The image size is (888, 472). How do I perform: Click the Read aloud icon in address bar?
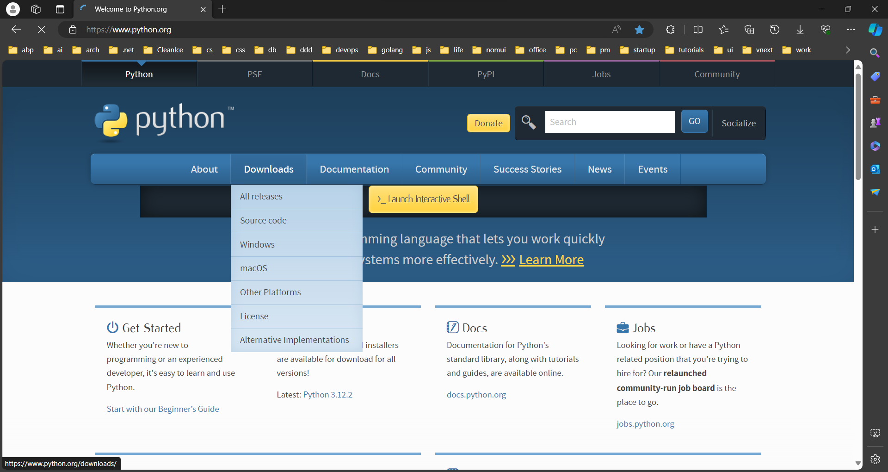(x=617, y=30)
